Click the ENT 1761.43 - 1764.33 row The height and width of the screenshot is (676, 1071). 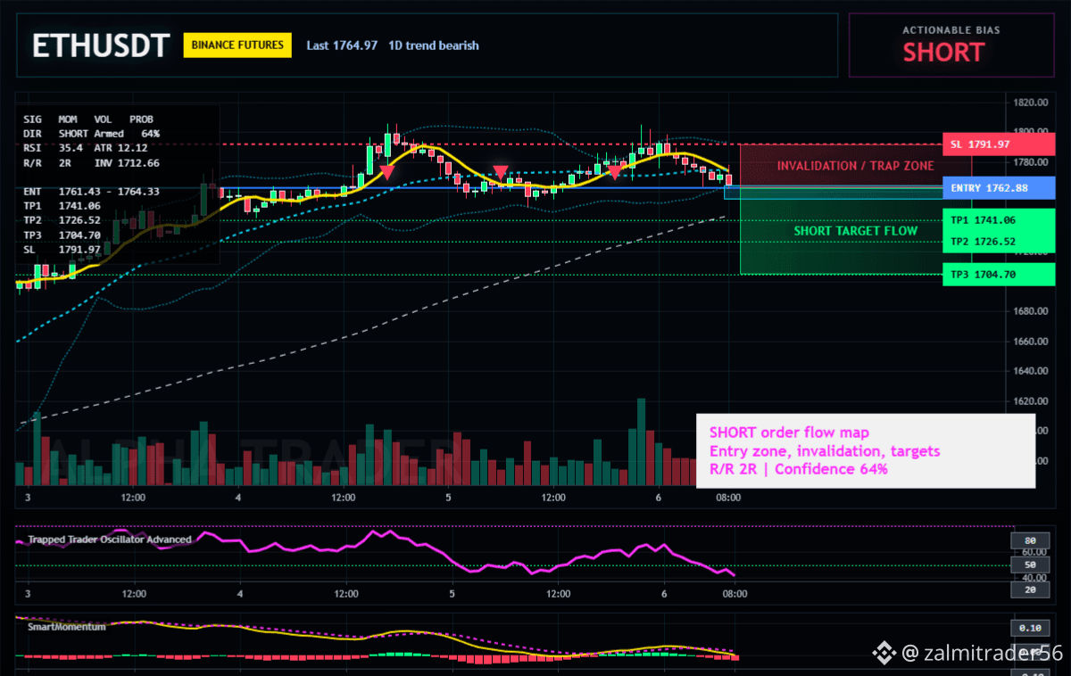pyautogui.click(x=92, y=191)
